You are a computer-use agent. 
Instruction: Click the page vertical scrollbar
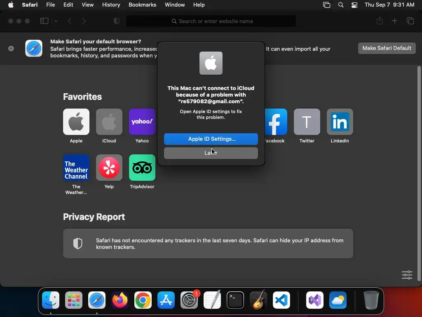tap(419, 173)
